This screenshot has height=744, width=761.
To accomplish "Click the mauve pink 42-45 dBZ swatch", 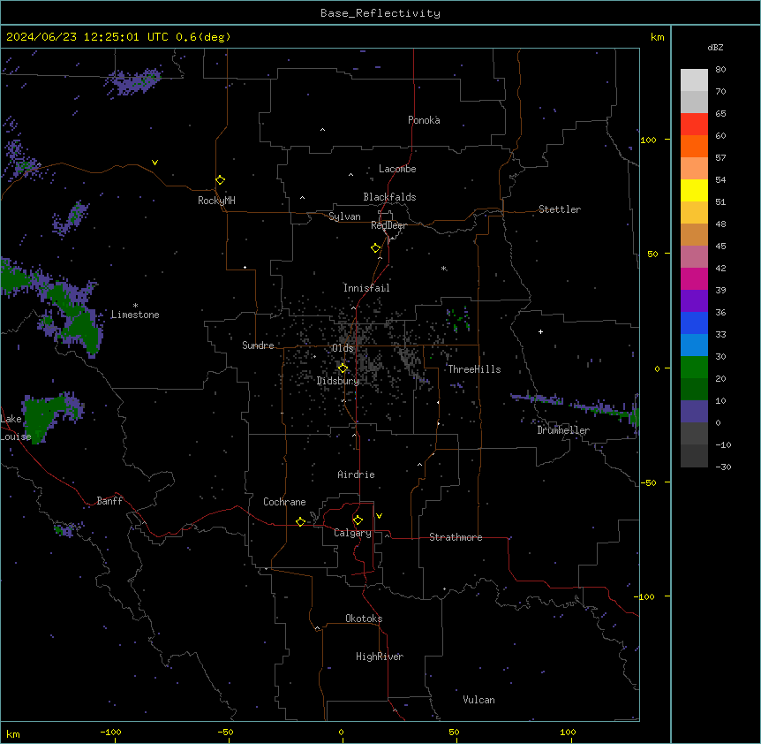I will [x=694, y=257].
